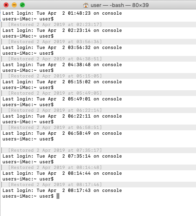
Task: Click the home folder icon in title bar
Action: 86,5
